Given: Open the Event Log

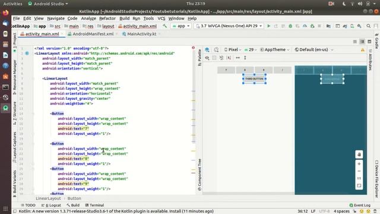Looking at the screenshot, I should [360, 205].
